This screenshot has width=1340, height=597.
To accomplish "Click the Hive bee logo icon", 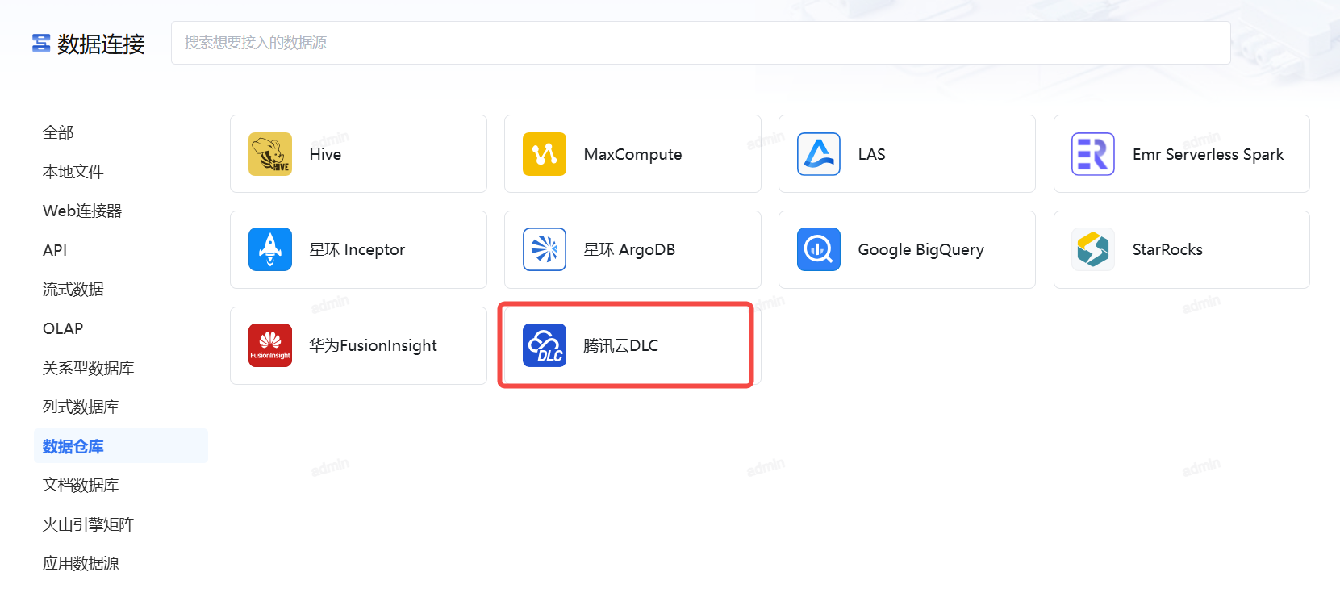I will (270, 154).
